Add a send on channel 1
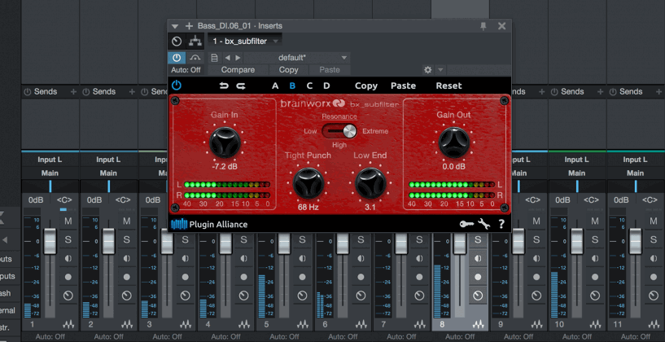This screenshot has height=342, width=665. (x=73, y=92)
